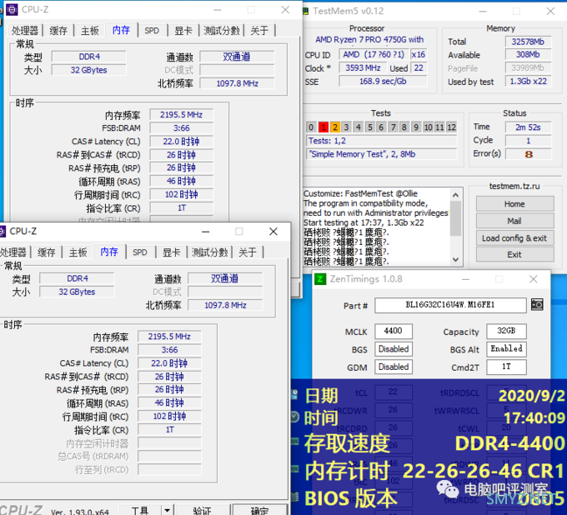Click orange test box 2 in TestMem5

click(335, 127)
